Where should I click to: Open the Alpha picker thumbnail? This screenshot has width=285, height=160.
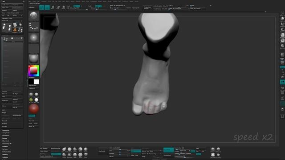(34, 38)
